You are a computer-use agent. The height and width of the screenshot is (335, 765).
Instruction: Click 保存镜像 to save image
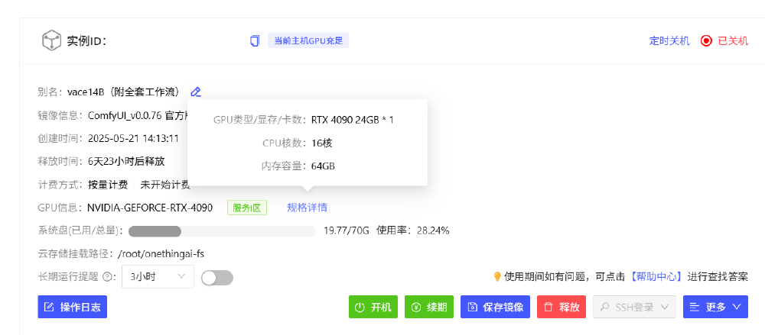(x=495, y=307)
